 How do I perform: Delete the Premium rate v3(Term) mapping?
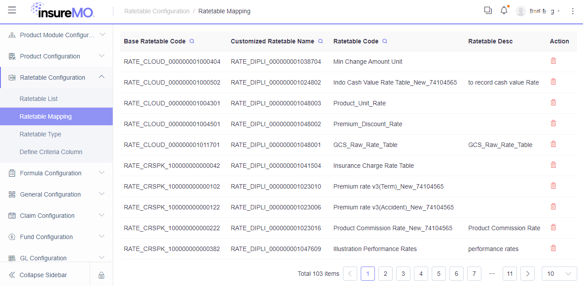pos(553,186)
